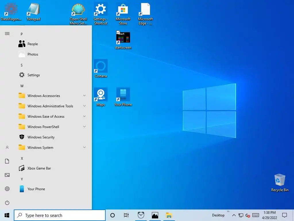This screenshot has height=221, width=294.
Task: Open Settings in the Start menu app list
Action: coord(53,75)
